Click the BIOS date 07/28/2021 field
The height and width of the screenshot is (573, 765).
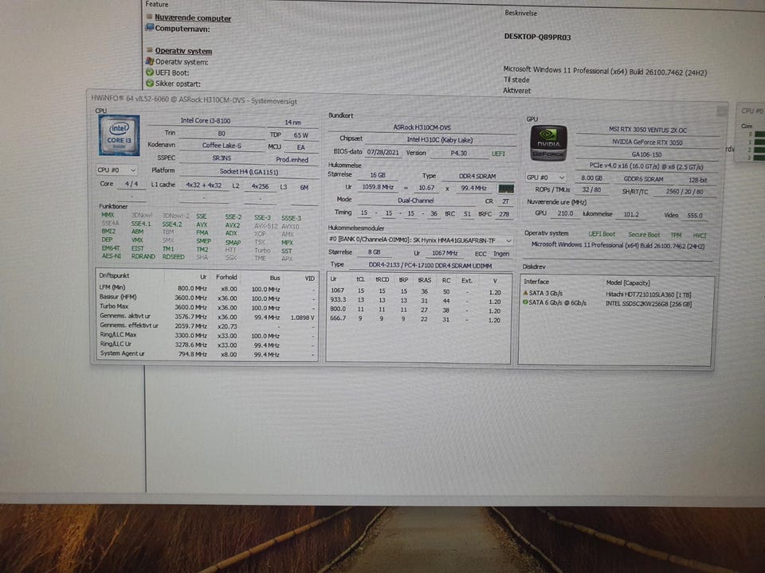(383, 153)
